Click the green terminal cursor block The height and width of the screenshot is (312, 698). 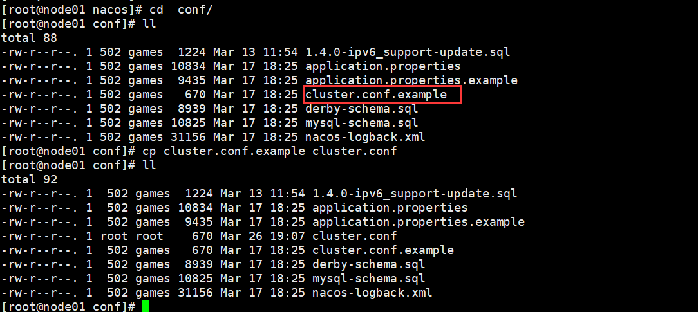tap(146, 307)
